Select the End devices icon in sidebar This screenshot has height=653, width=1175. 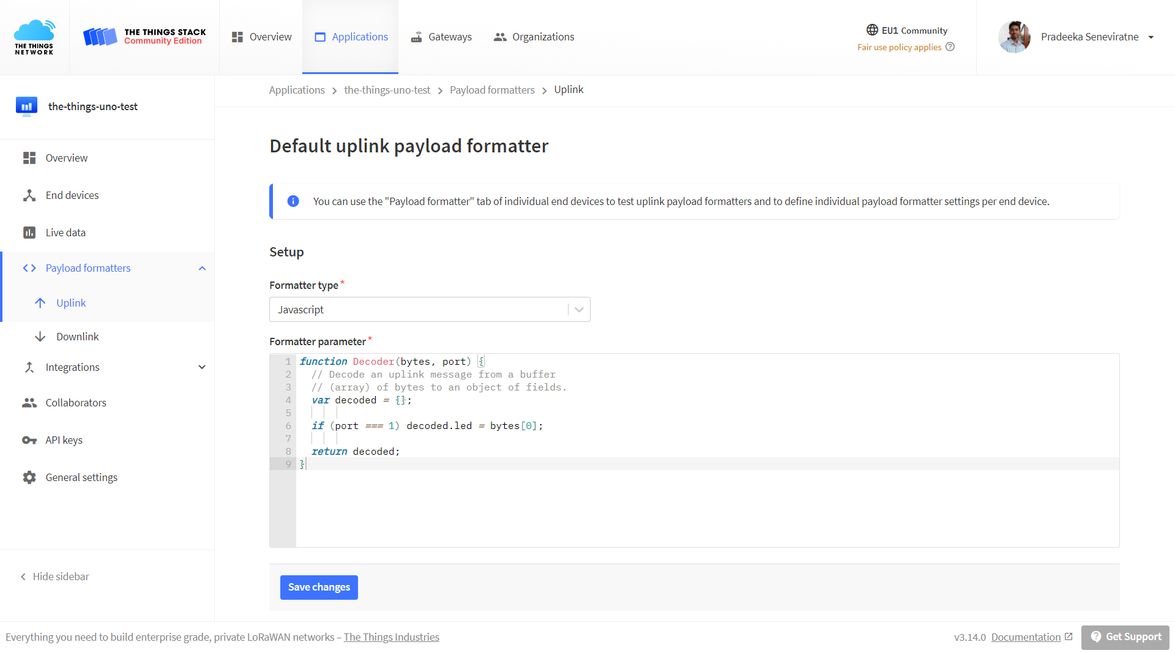tap(29, 195)
